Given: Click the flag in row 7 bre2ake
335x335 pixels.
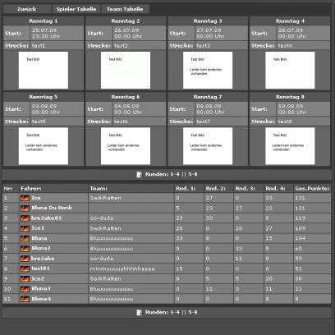Looking at the screenshot, I should (25, 259).
